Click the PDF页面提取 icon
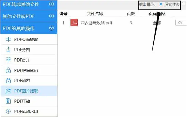This screenshot has height=117, width=187. 8,39
